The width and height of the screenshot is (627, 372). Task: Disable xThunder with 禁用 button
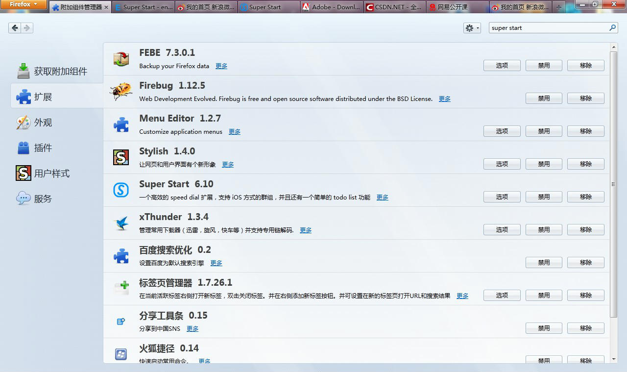click(544, 230)
